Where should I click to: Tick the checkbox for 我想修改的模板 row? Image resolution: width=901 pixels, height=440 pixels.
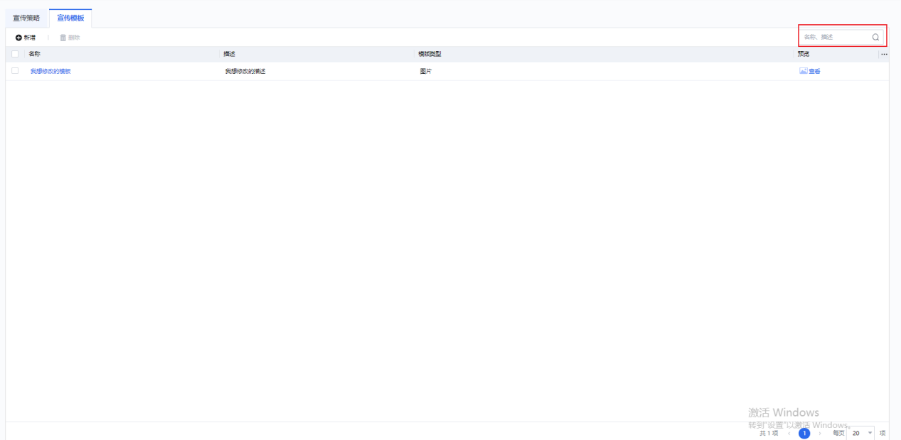click(x=15, y=71)
